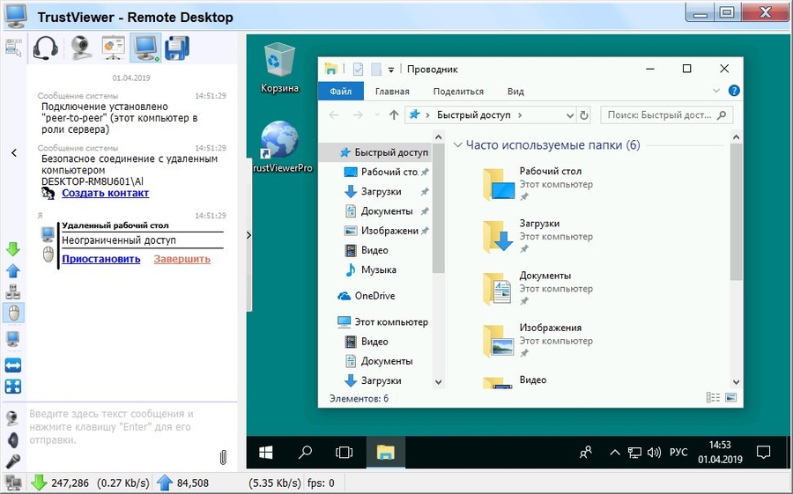Toggle the microphone icon
The image size is (793, 494).
click(x=12, y=461)
